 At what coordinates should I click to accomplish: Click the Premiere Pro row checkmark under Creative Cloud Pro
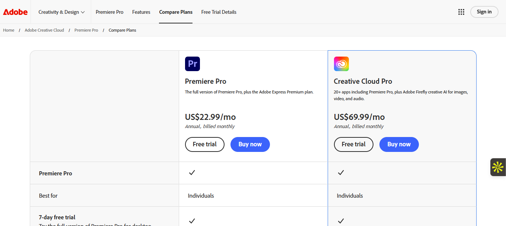tap(341, 172)
